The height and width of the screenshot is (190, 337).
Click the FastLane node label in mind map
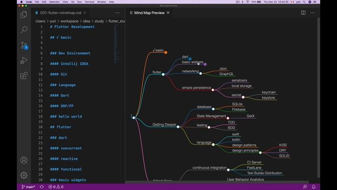coord(254,168)
